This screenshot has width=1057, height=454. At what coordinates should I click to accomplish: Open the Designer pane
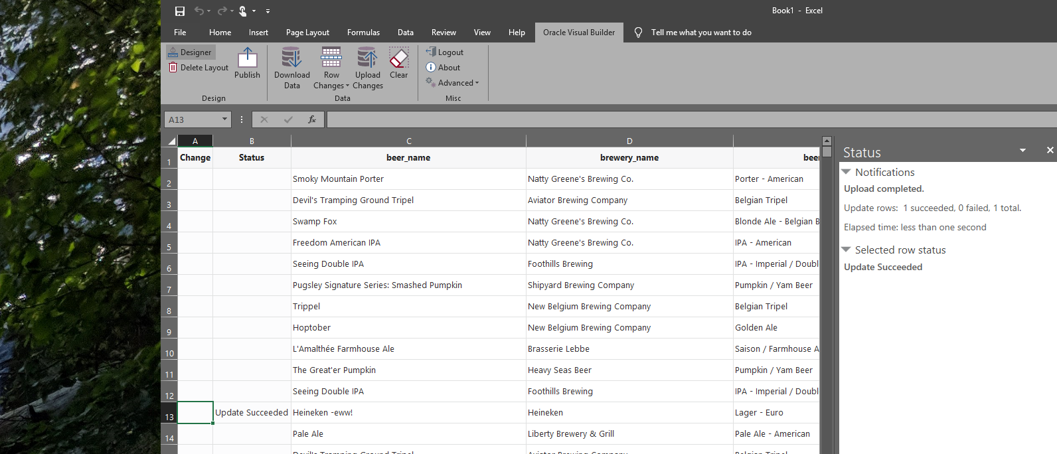(191, 52)
